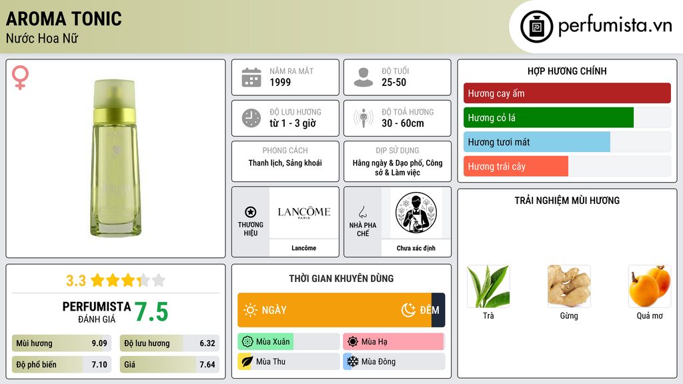This screenshot has width=683, height=384.
Task: Click the snowflake icon for Mùa Đông
Action: [352, 361]
